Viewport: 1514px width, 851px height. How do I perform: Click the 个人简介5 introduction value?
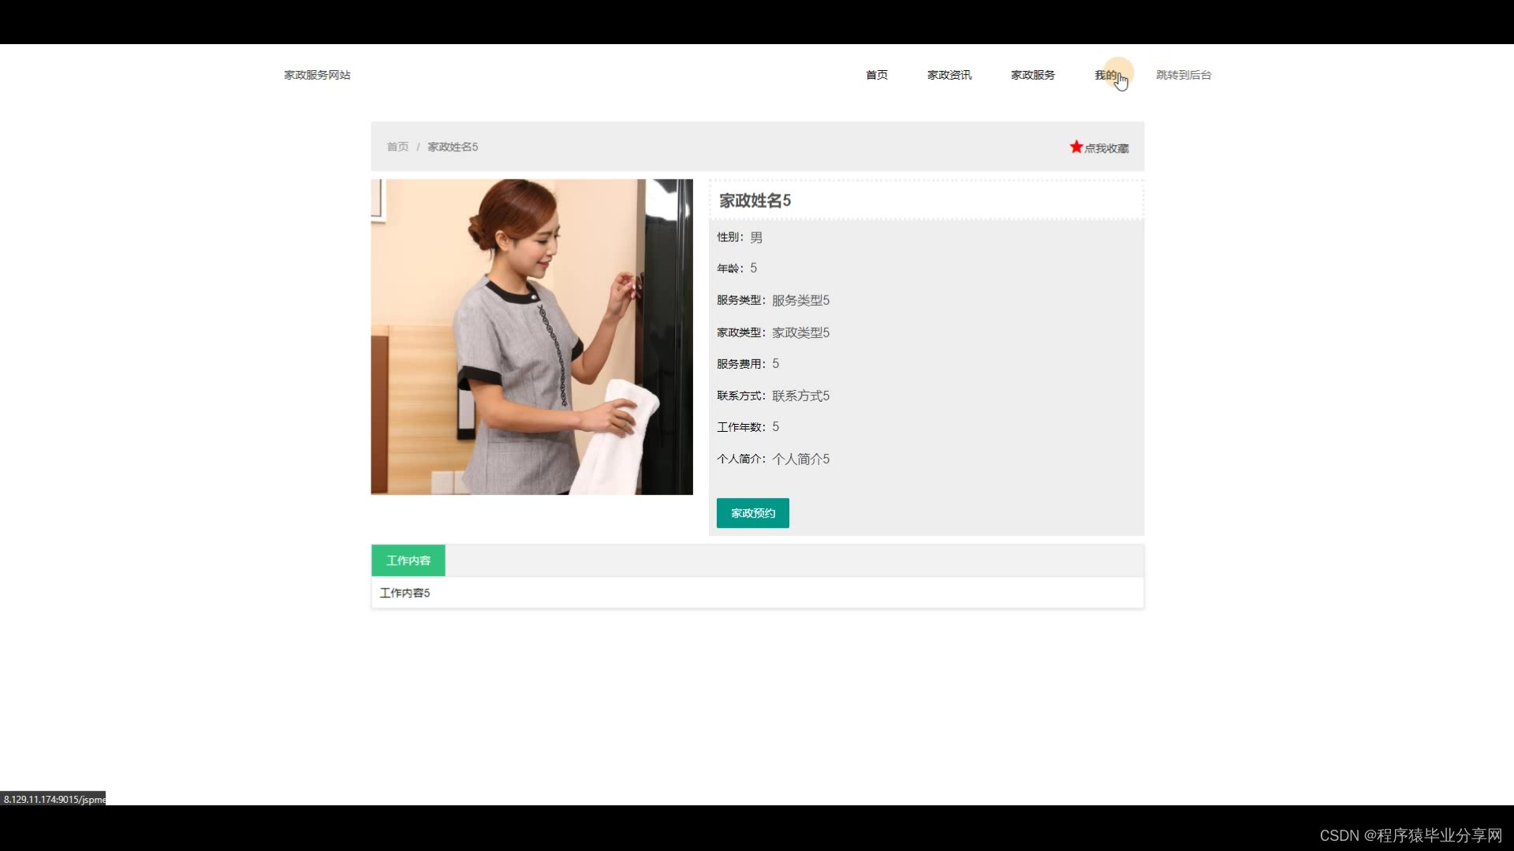(x=800, y=459)
